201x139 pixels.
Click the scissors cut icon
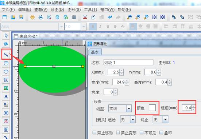(x=85, y=17)
